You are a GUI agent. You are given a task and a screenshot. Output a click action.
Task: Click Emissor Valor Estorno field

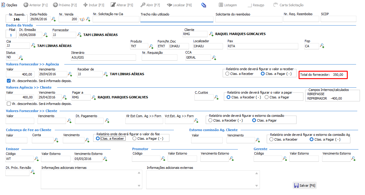(56, 159)
